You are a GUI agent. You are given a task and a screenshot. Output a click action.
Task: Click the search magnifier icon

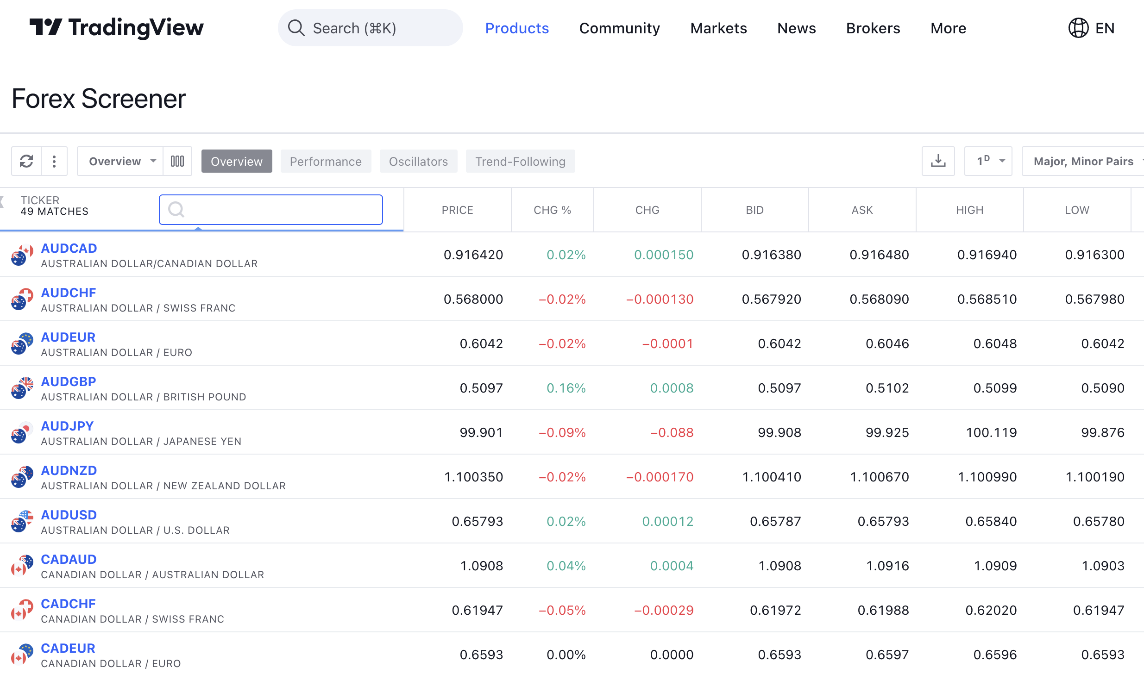[x=176, y=209]
